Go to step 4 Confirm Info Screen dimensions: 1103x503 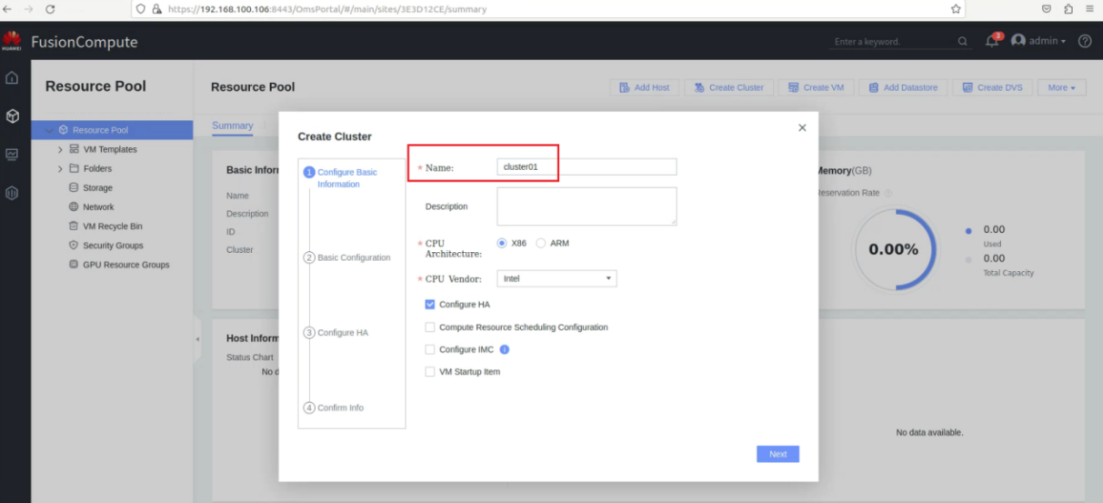[334, 407]
